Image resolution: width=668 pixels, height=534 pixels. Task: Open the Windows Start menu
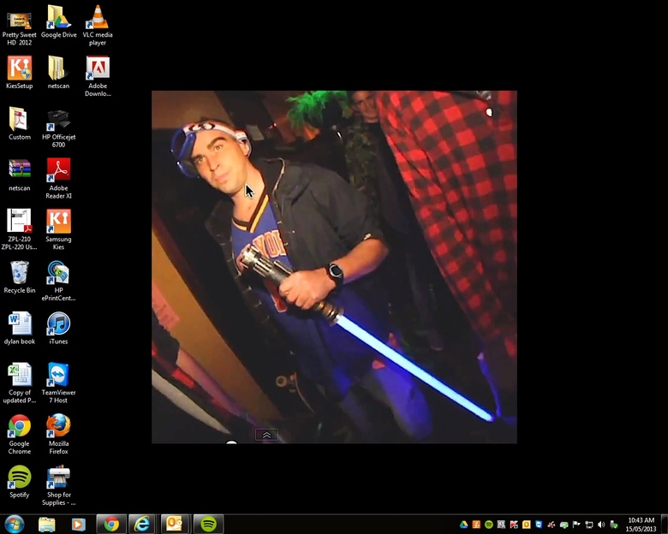coord(15,524)
